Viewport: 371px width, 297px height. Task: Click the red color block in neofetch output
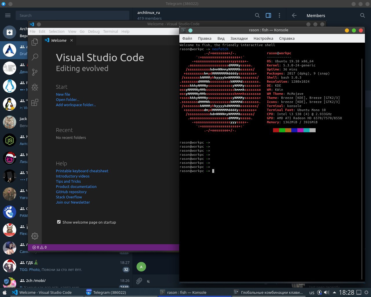[x=276, y=130]
